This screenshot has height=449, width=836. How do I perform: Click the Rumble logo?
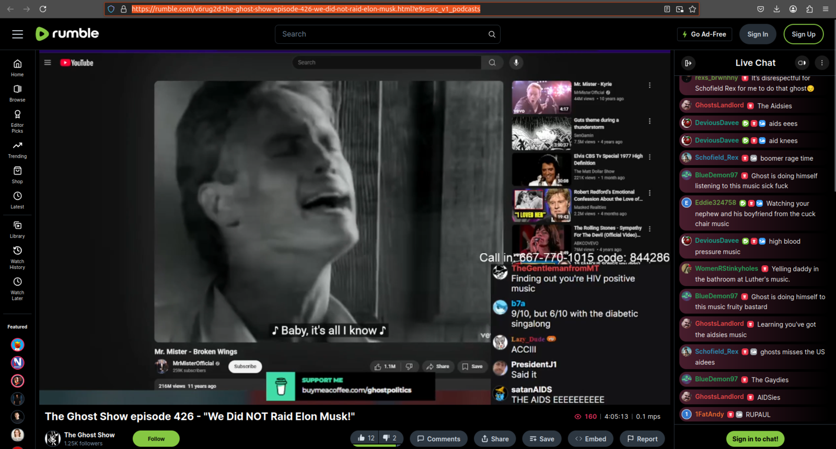pyautogui.click(x=67, y=34)
